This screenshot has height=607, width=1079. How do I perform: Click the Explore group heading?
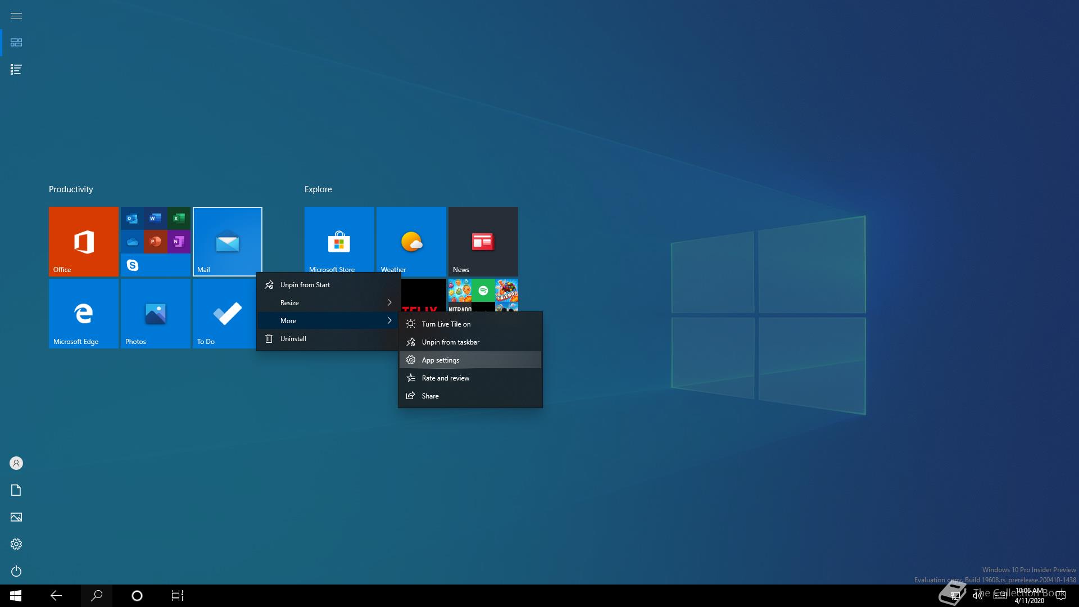click(318, 189)
